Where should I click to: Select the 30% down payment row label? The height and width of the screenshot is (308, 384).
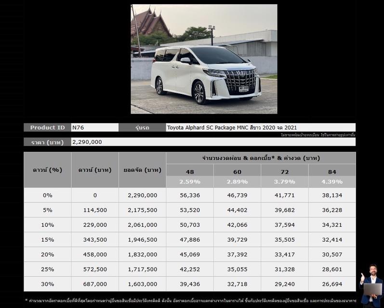(x=48, y=284)
